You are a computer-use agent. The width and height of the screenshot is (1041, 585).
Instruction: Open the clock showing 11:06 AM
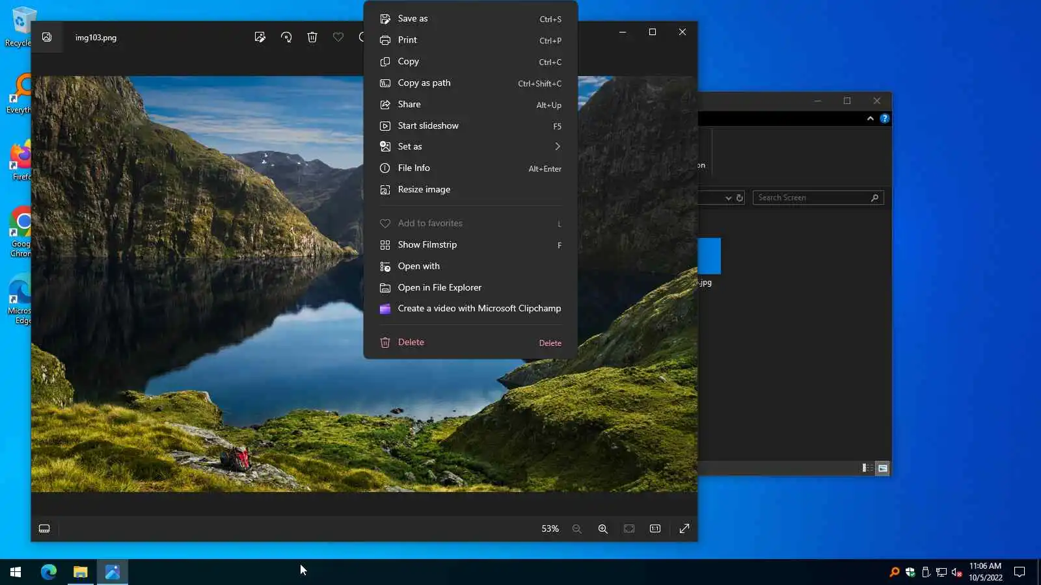click(986, 572)
